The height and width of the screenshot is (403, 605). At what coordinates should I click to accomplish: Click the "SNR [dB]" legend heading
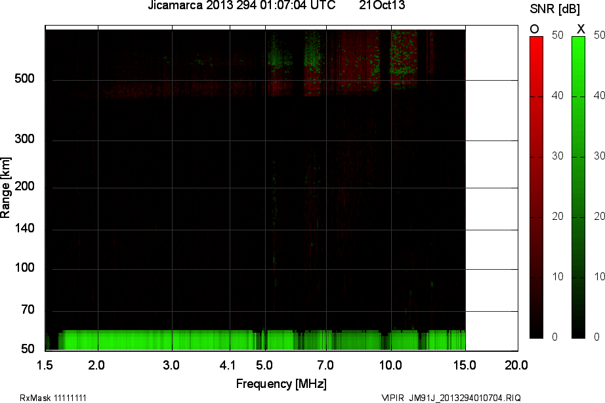554,9
